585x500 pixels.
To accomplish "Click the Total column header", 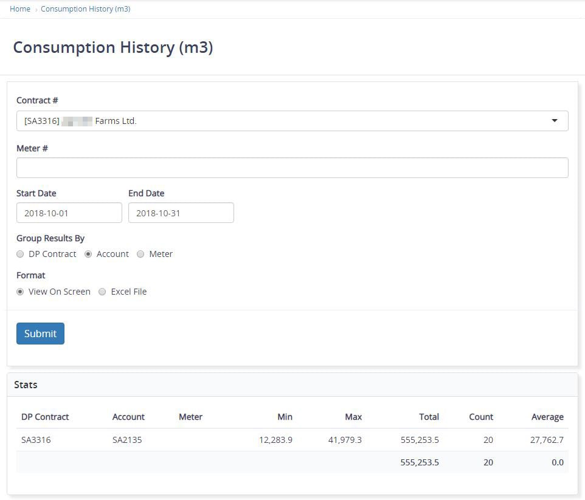I will (429, 417).
